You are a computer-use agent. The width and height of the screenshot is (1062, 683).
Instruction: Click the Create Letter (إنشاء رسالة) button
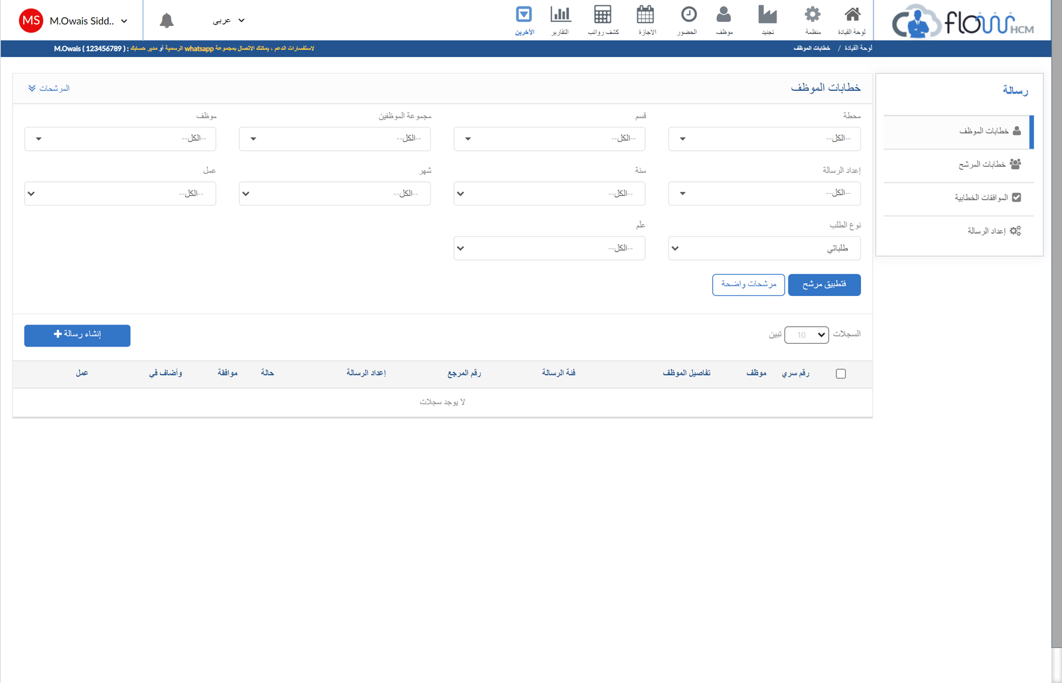[x=78, y=335]
